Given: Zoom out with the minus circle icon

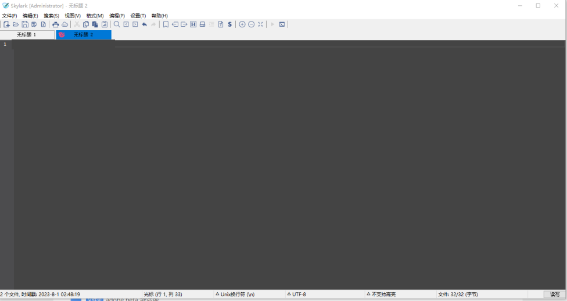Looking at the screenshot, I should tap(252, 24).
